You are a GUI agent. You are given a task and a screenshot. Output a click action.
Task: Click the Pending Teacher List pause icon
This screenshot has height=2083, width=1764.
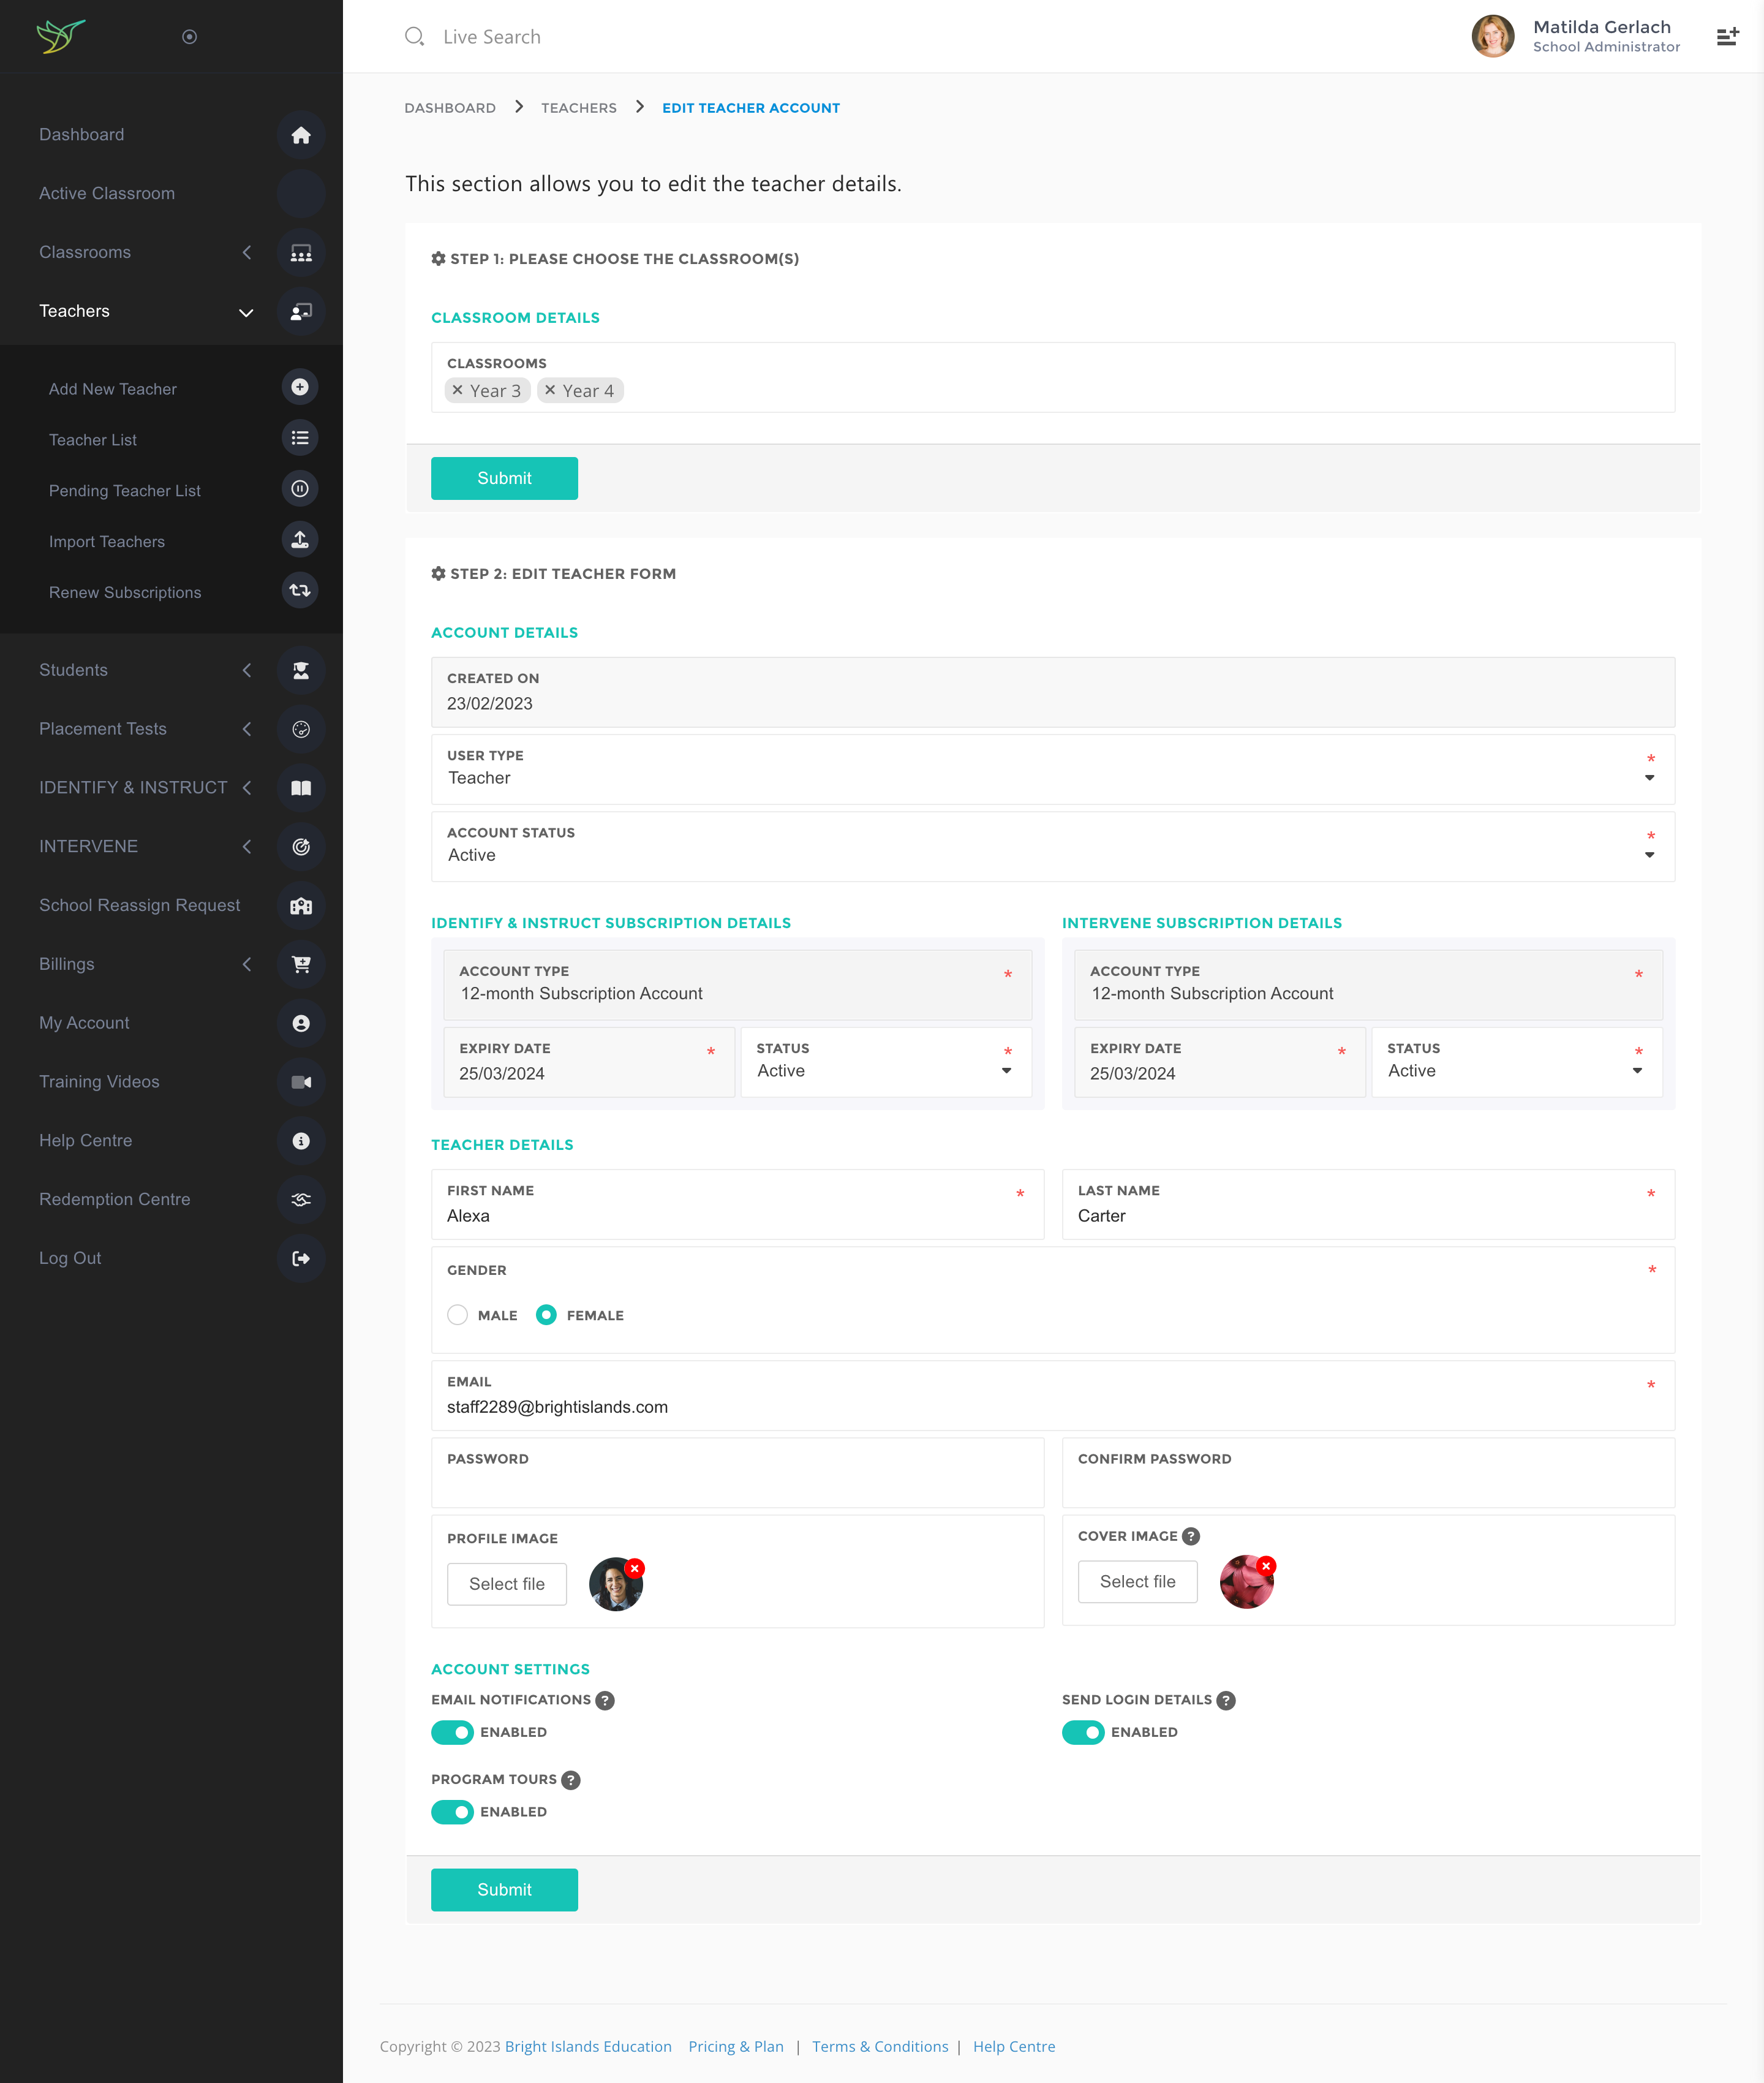coord(300,489)
